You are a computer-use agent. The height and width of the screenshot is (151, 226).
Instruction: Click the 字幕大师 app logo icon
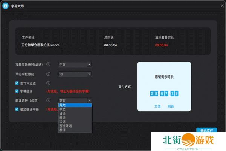(6, 6)
